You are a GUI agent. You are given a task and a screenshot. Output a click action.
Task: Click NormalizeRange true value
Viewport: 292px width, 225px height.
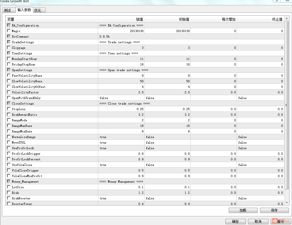click(x=103, y=137)
